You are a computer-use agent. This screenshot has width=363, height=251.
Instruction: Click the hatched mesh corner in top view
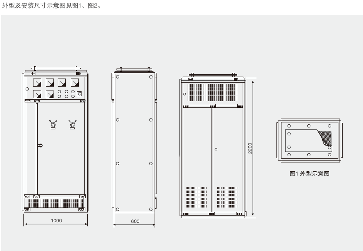tap(324, 137)
